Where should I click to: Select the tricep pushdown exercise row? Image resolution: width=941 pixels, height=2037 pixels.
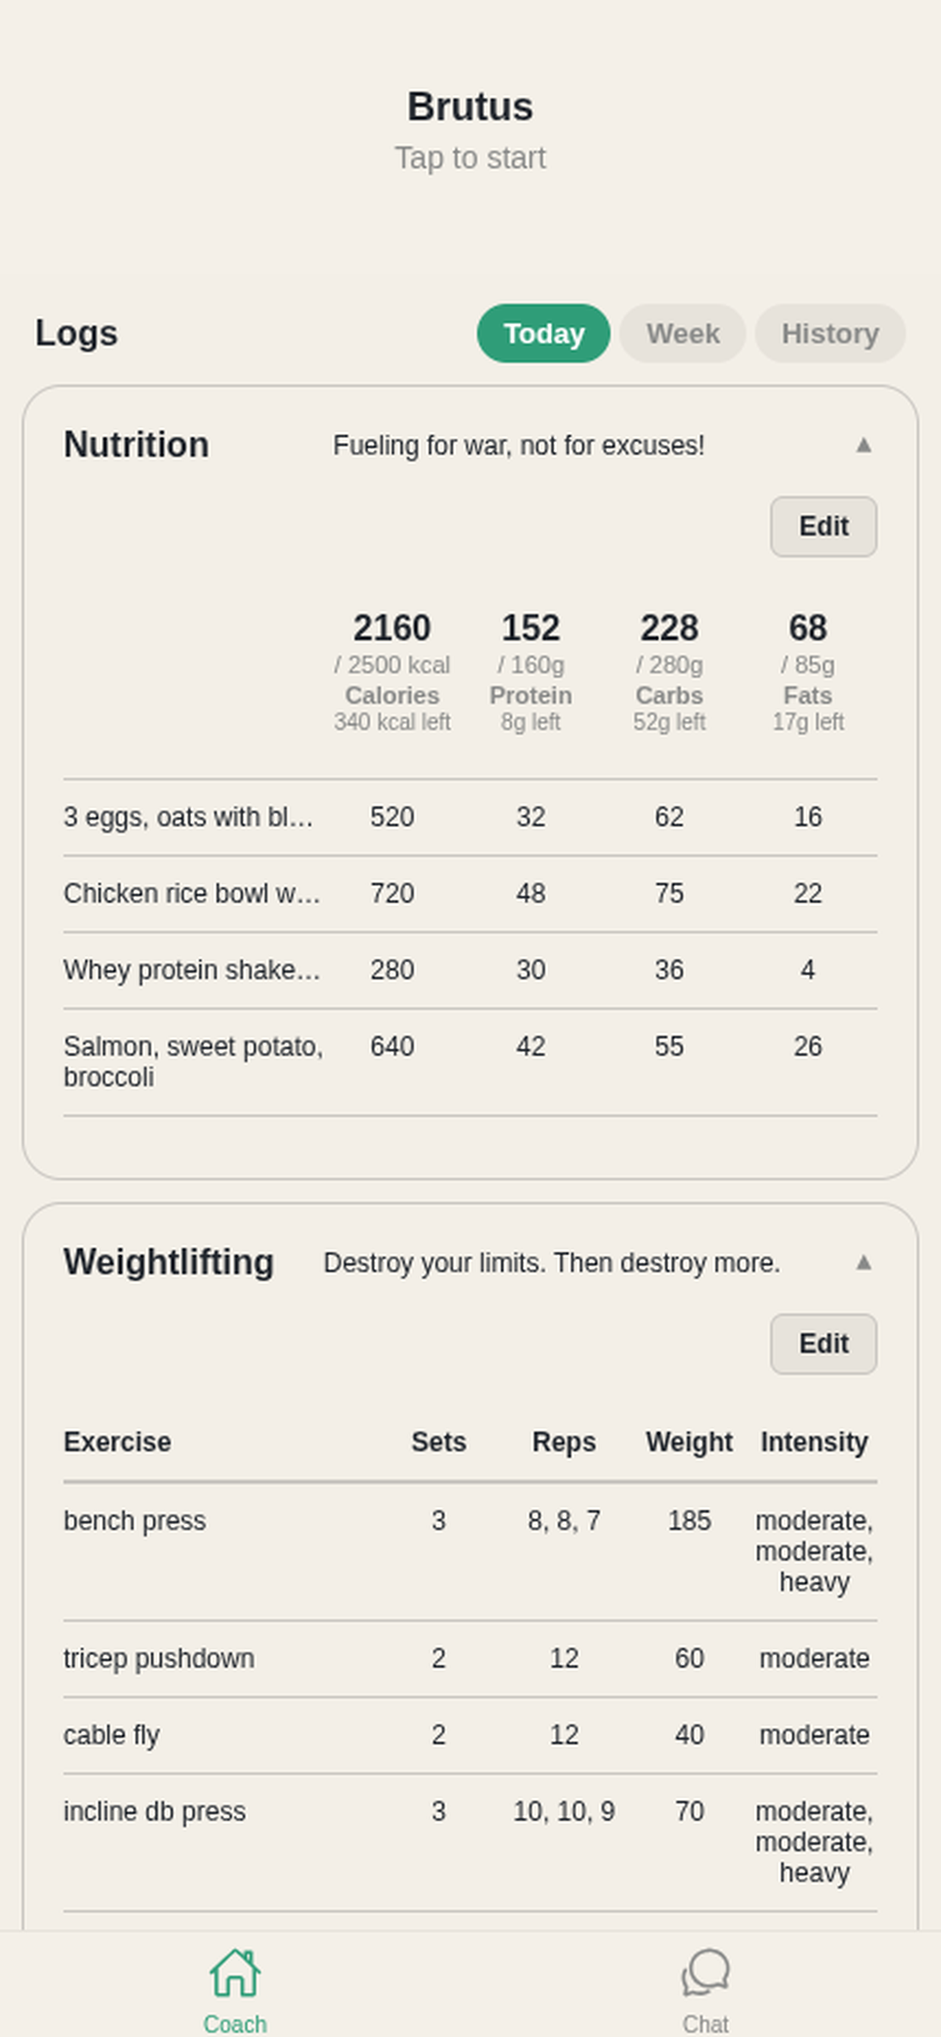(x=470, y=1658)
